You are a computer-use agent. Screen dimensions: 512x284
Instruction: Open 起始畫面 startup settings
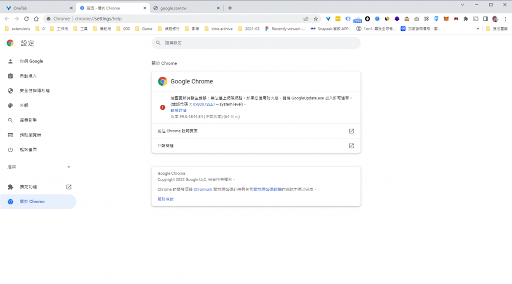point(38,150)
